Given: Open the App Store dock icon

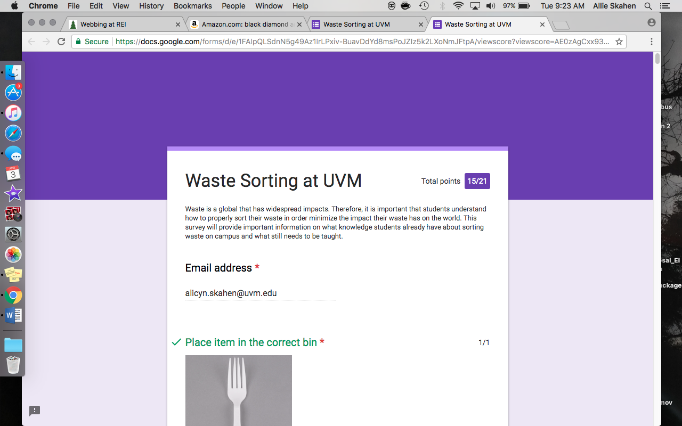Looking at the screenshot, I should click(13, 93).
